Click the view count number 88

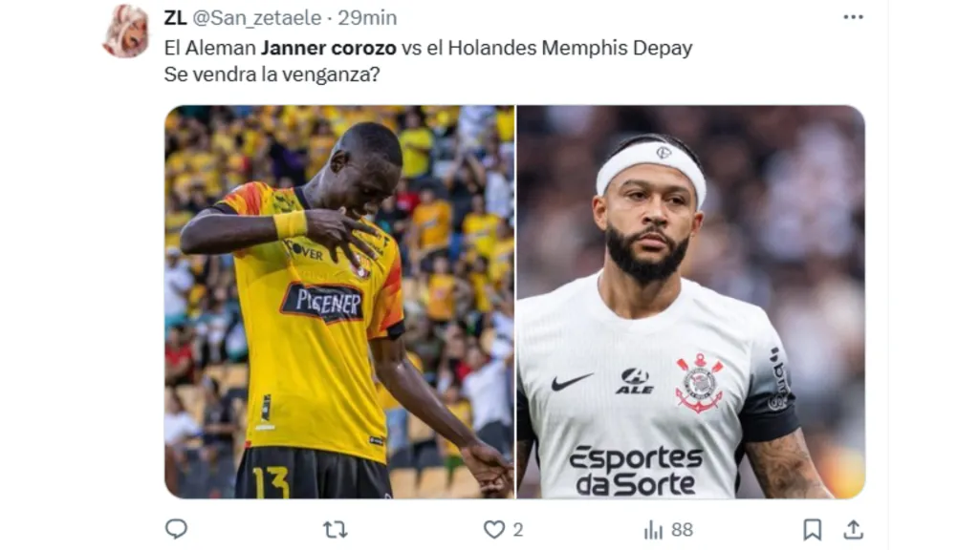pyautogui.click(x=682, y=530)
